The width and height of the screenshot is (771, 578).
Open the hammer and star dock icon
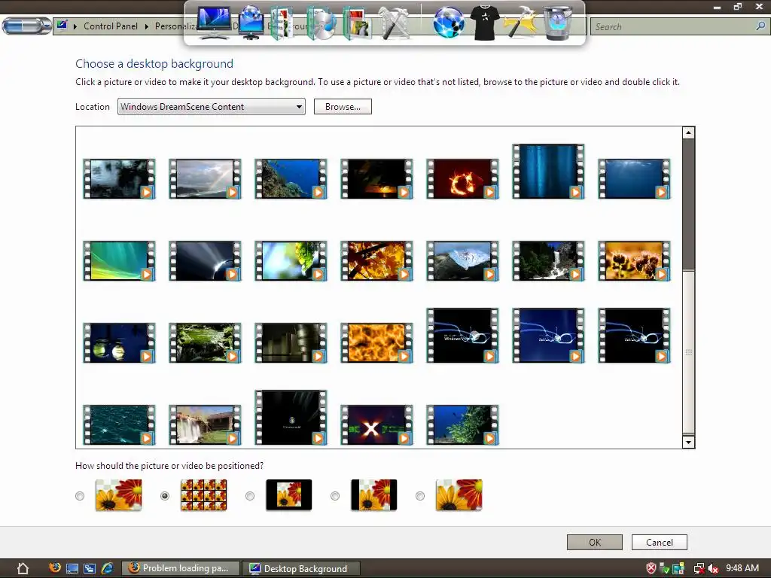tap(521, 23)
